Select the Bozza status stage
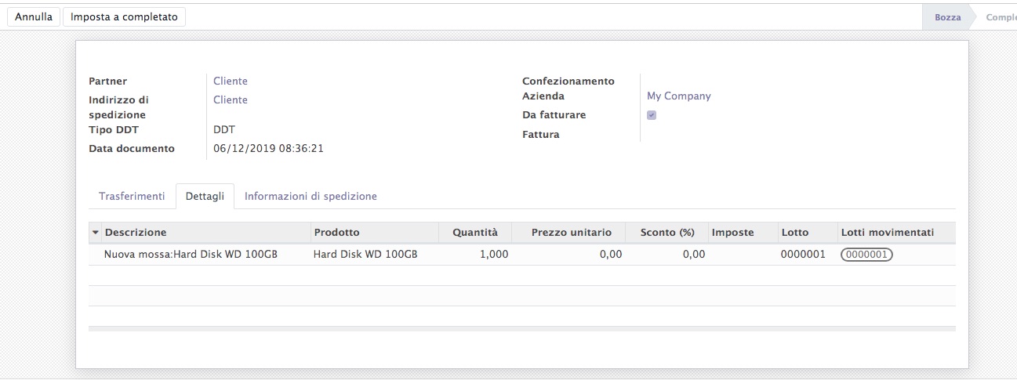 [947, 16]
